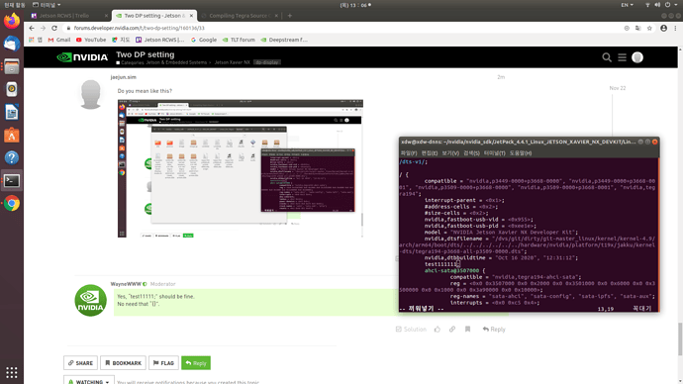Image resolution: width=683 pixels, height=384 pixels.
Task: Click the page vertical scrollbar thumb
Action: coord(680,339)
